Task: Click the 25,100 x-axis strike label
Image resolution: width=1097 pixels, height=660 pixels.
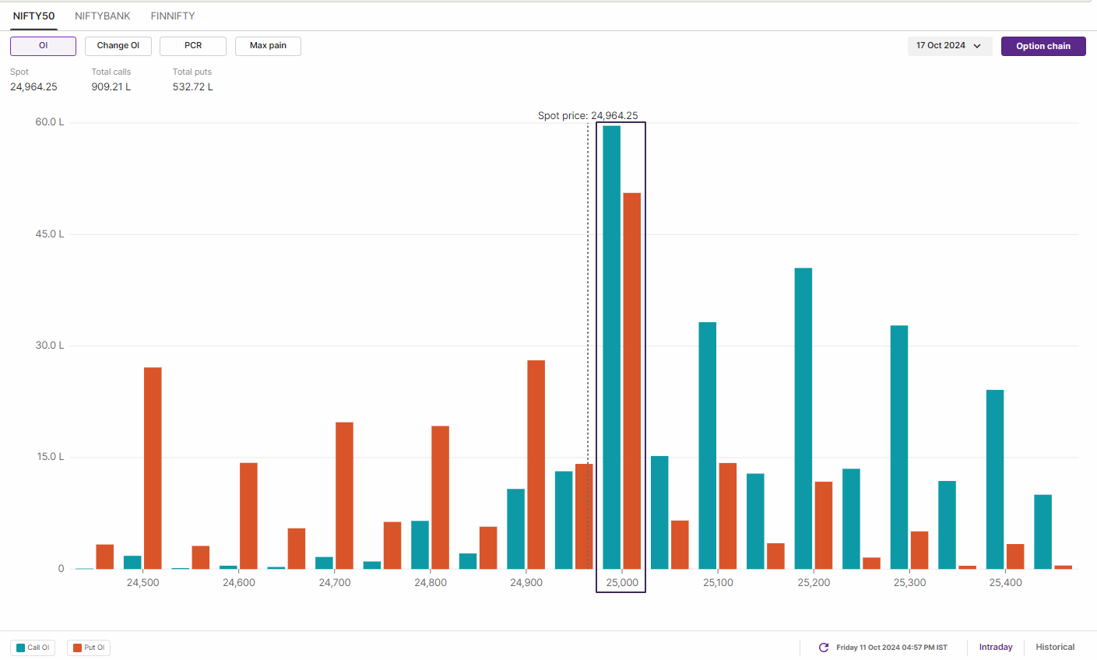Action: [x=718, y=582]
